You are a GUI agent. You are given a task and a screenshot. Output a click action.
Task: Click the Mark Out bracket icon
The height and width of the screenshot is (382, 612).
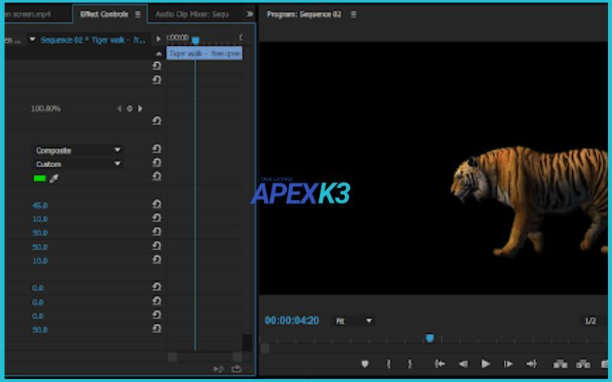(410, 364)
